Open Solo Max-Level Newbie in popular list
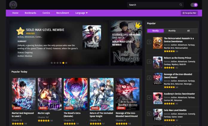This screenshot has width=208, height=126. [x=175, y=110]
